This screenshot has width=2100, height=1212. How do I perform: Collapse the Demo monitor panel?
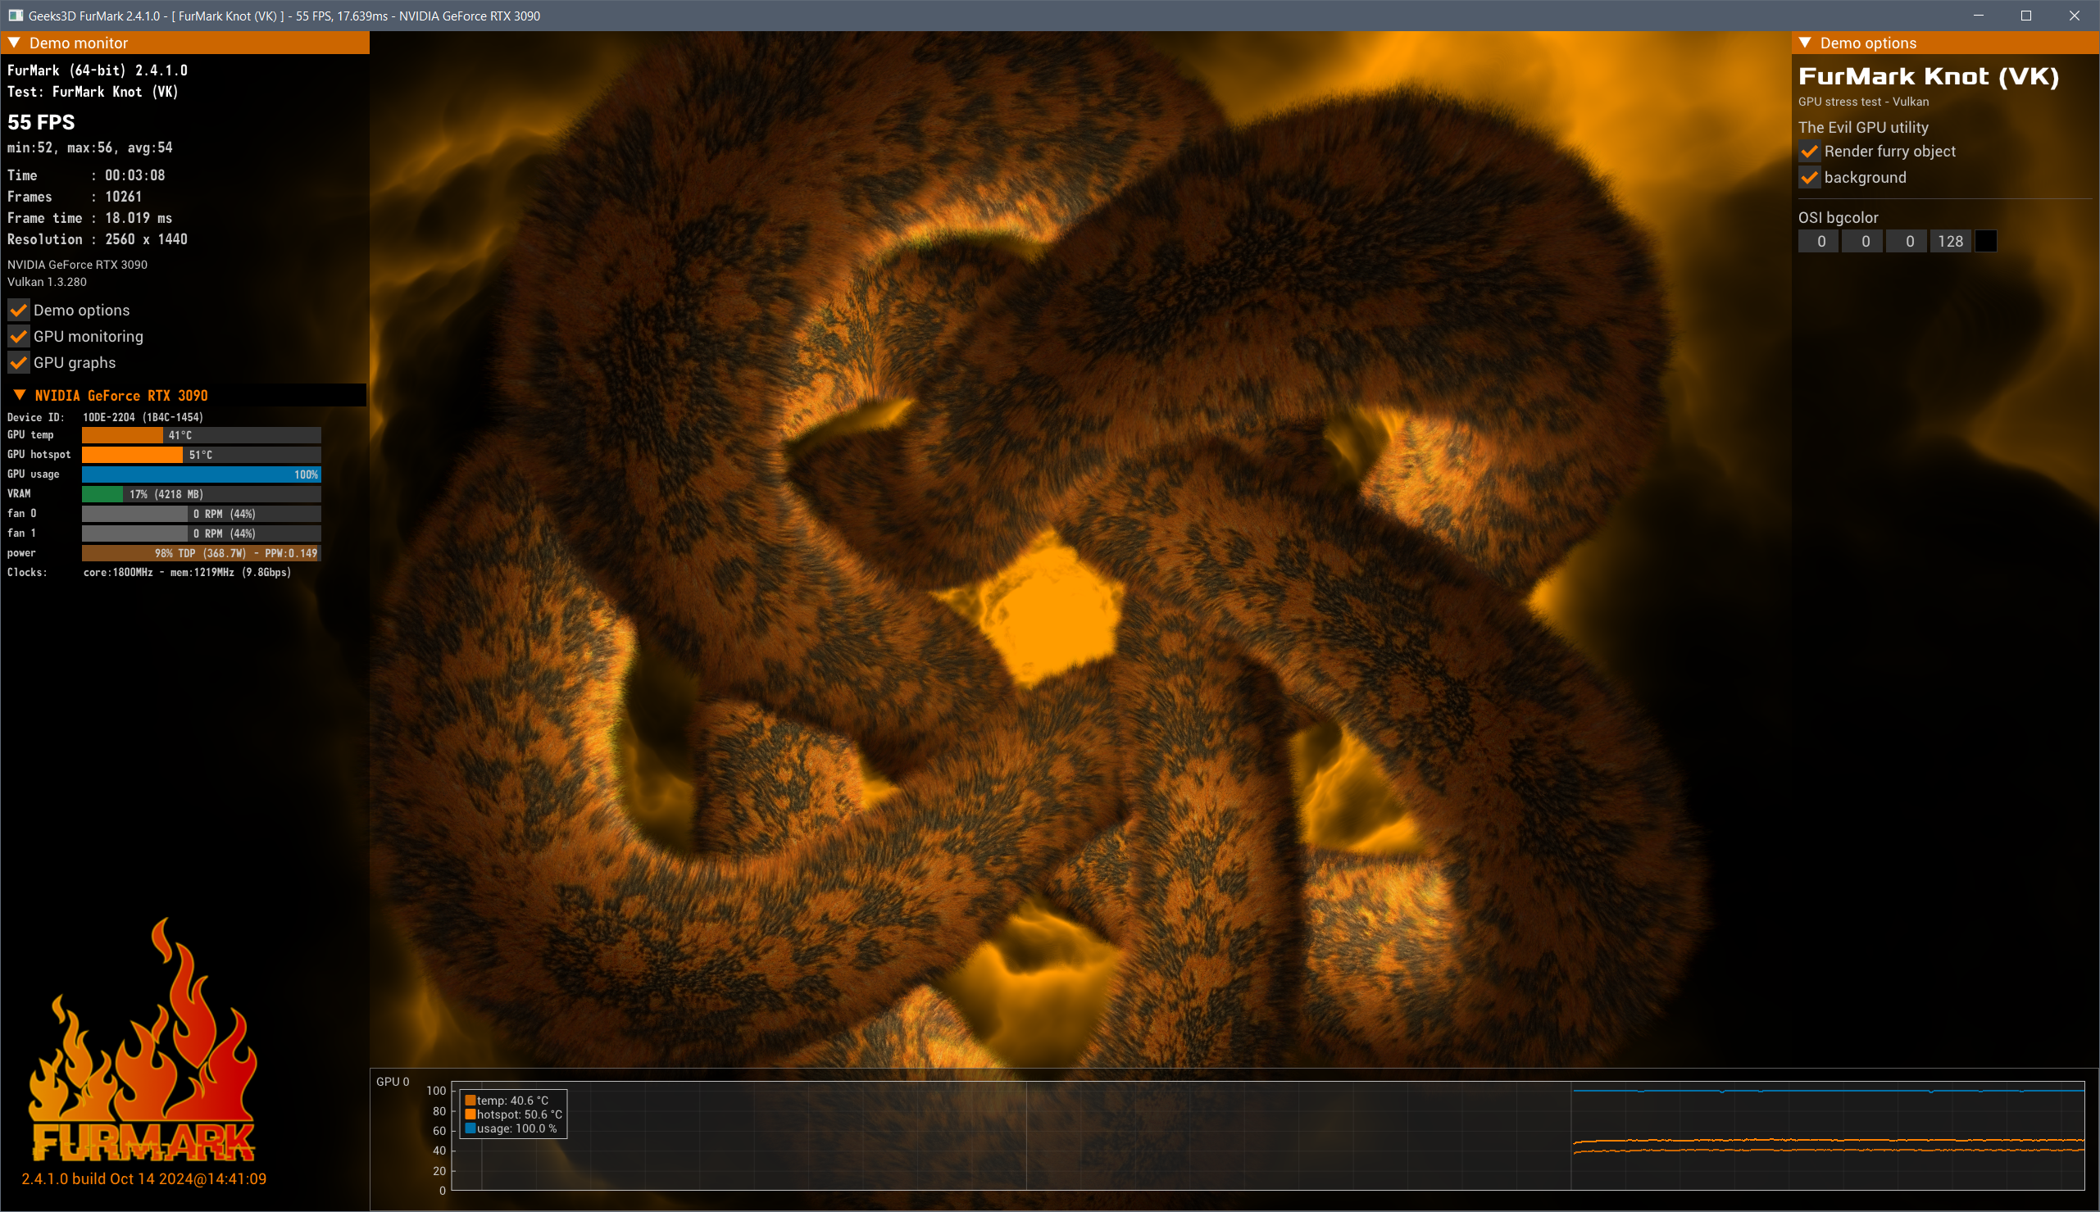pyautogui.click(x=14, y=43)
